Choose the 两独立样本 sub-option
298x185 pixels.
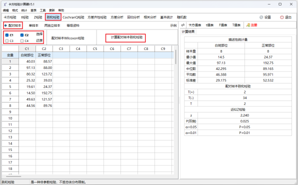point(52,25)
